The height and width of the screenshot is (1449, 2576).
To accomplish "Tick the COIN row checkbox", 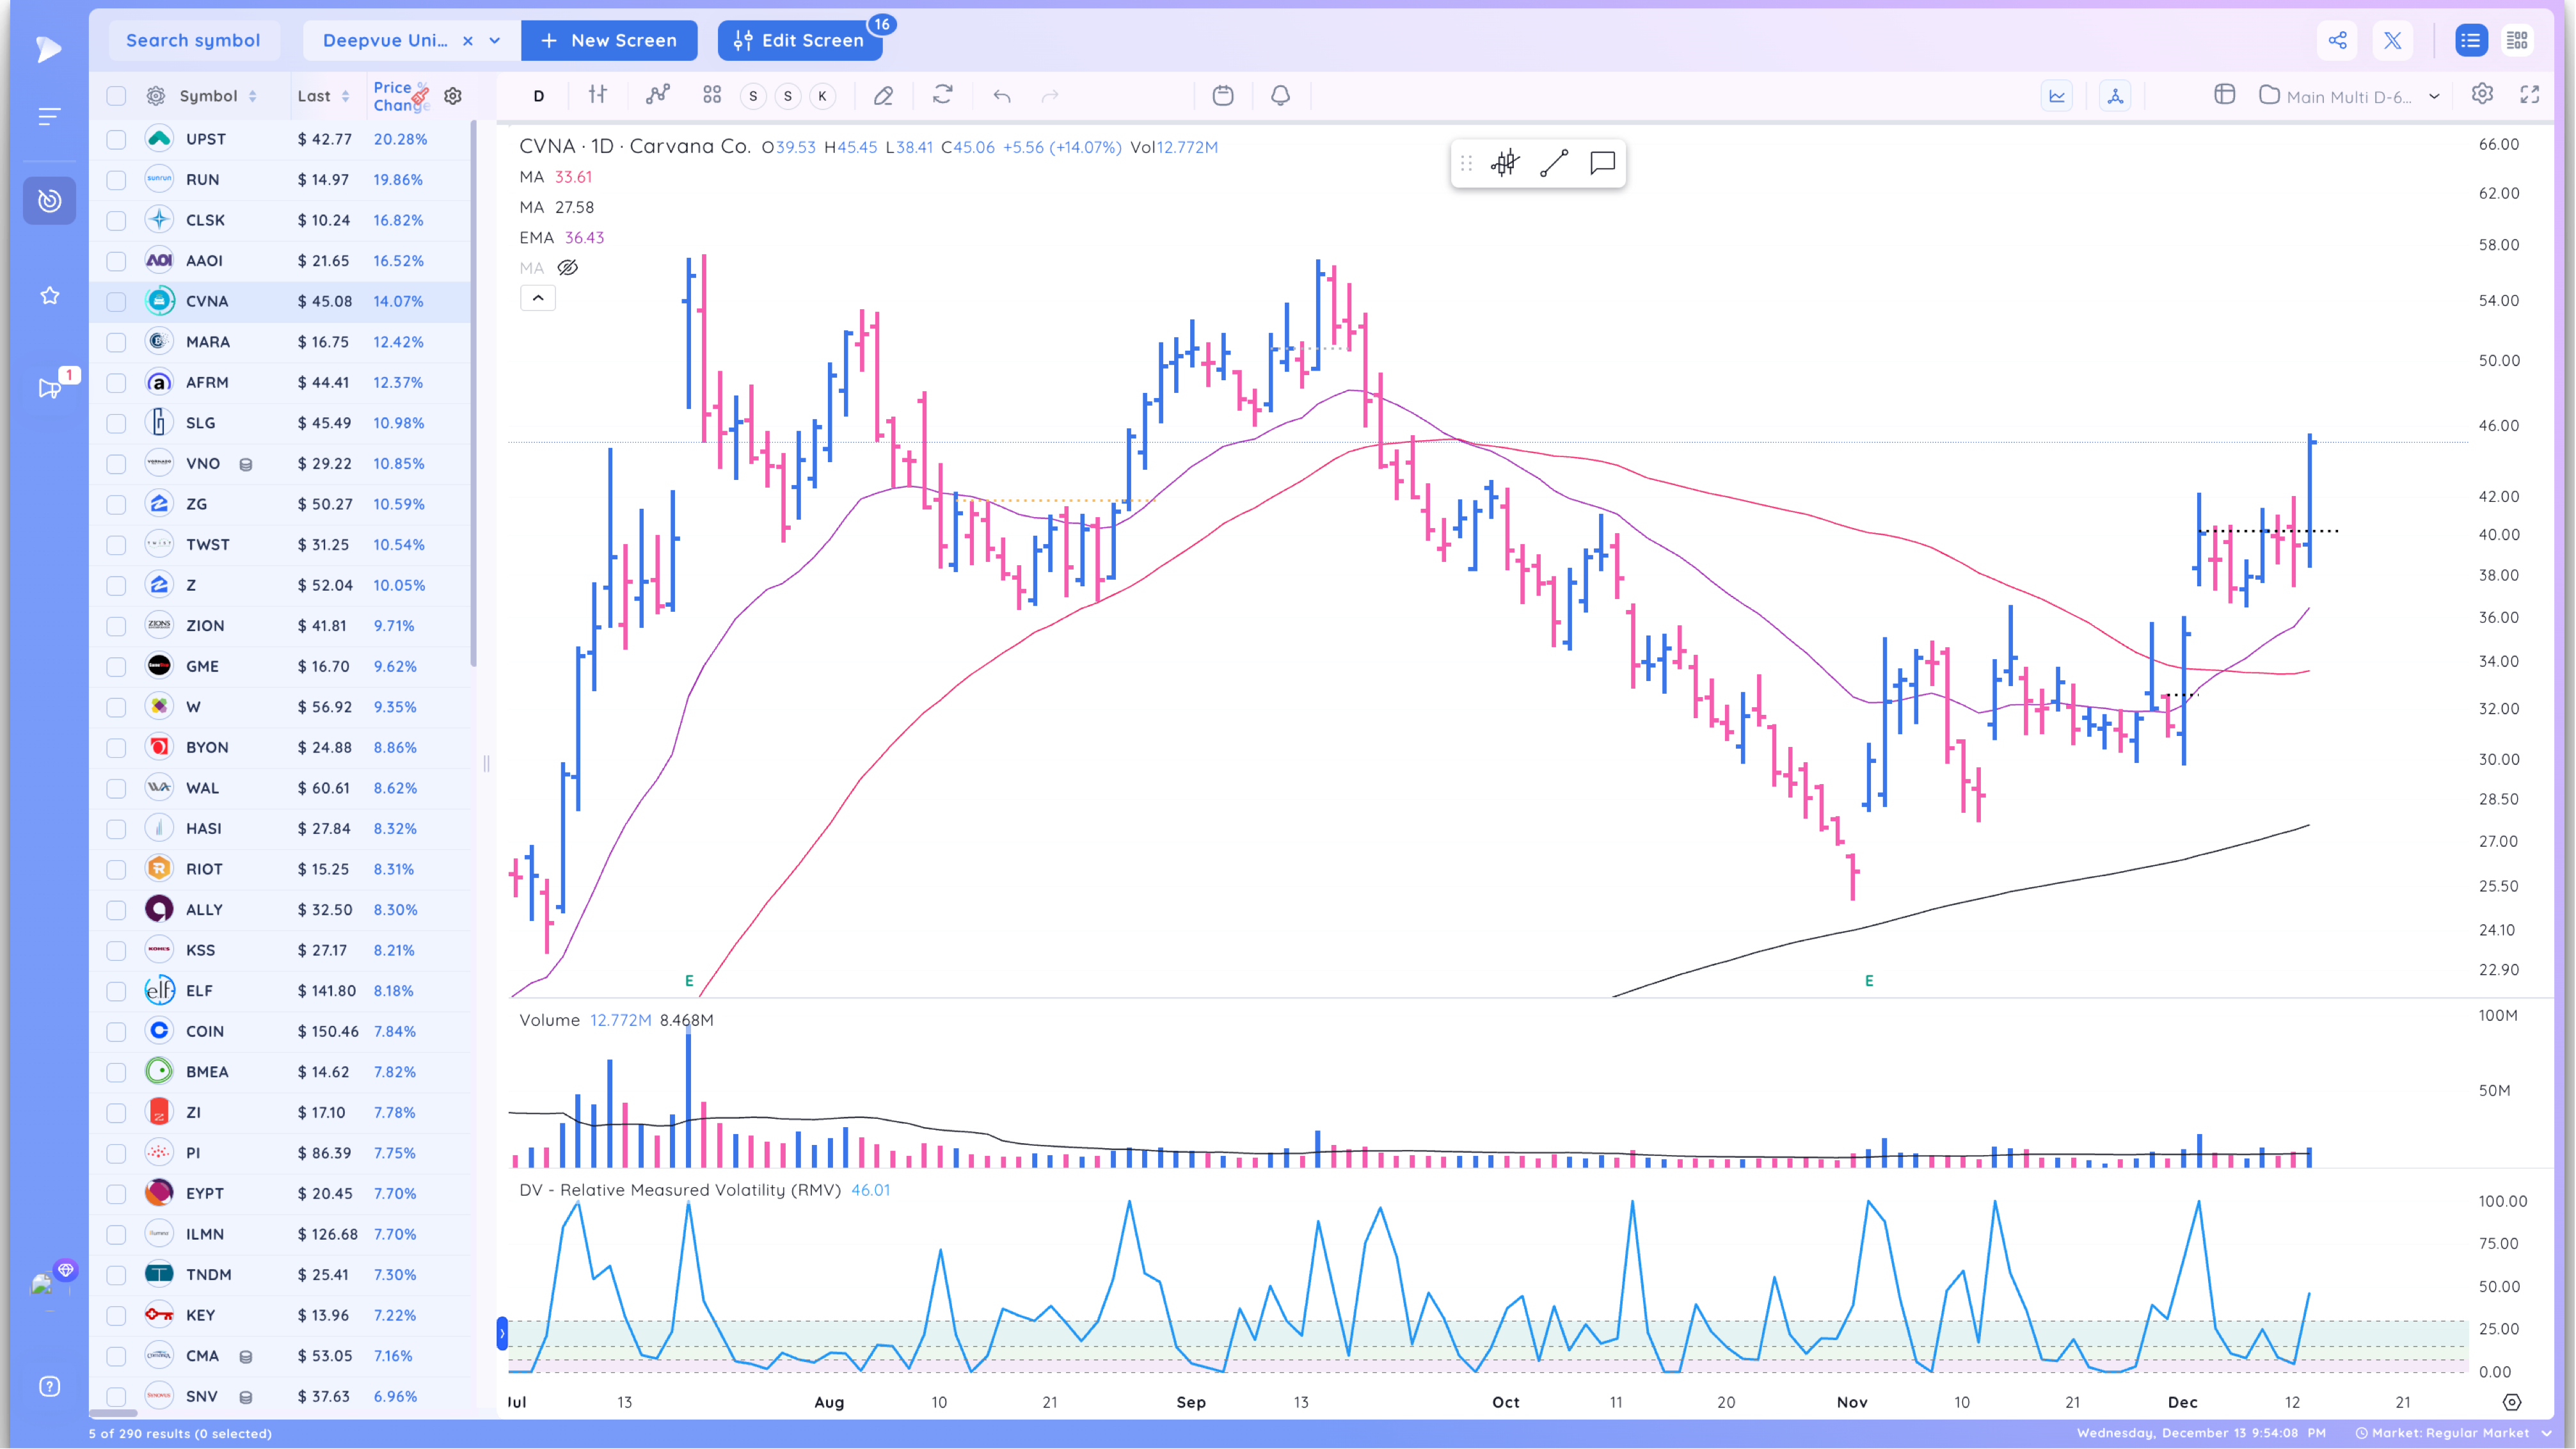I will click(116, 1031).
